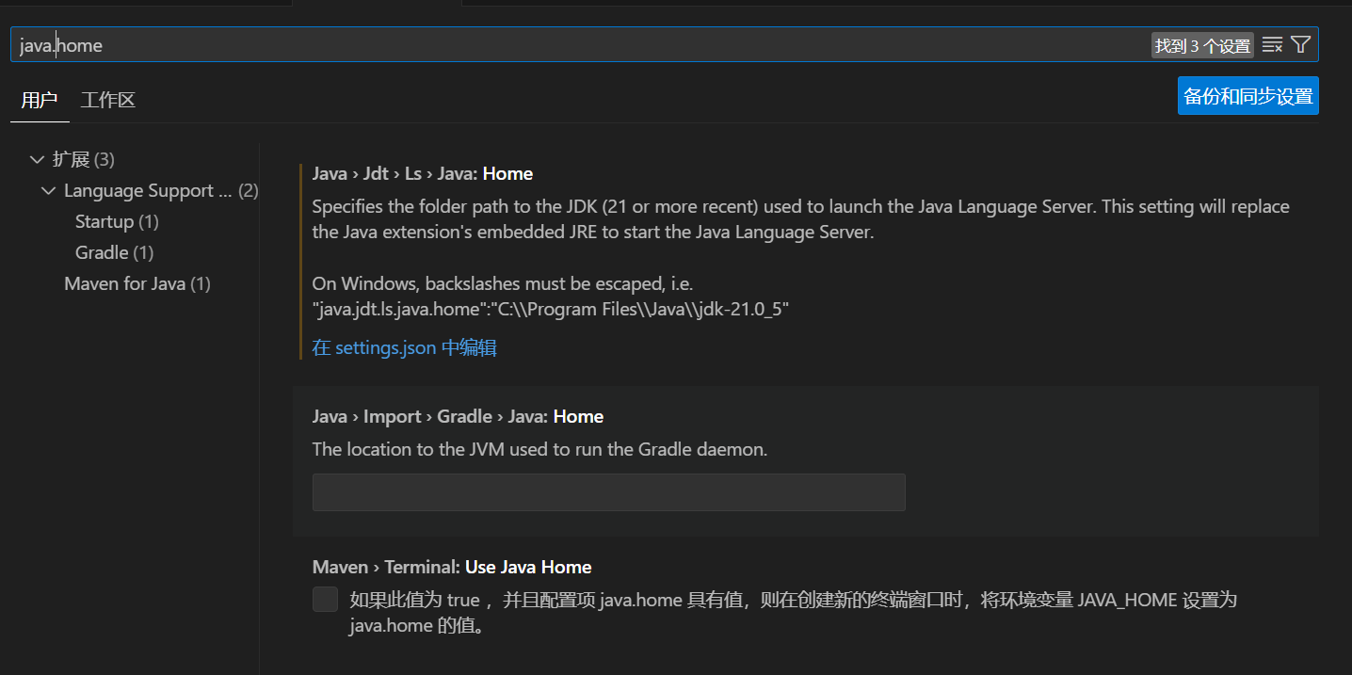Select the Language Support tree item

146,190
